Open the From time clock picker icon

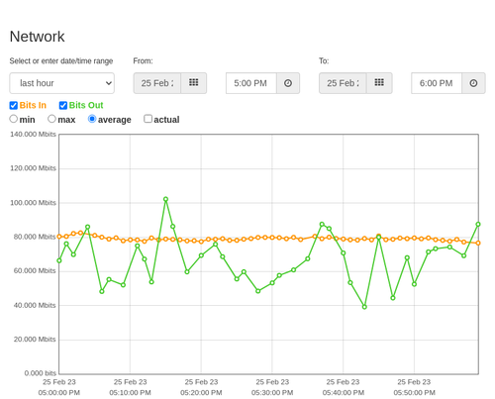288,83
